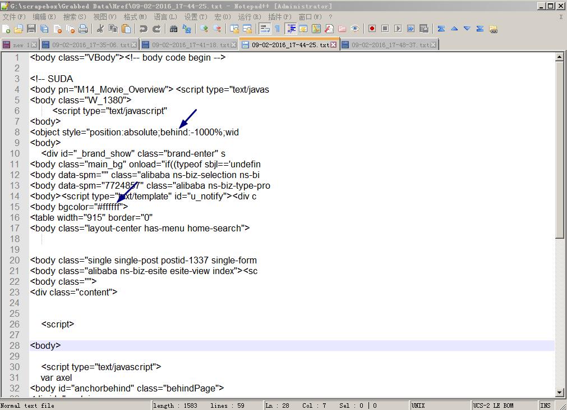The image size is (567, 410).
Task: Close the 09-02-2016_17-35-06.txt tab
Action: click(x=134, y=44)
